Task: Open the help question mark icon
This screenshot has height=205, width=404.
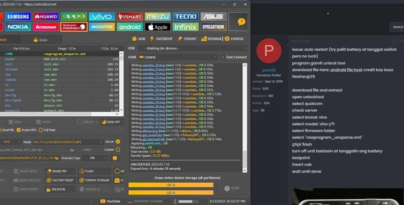Action: coord(241,22)
